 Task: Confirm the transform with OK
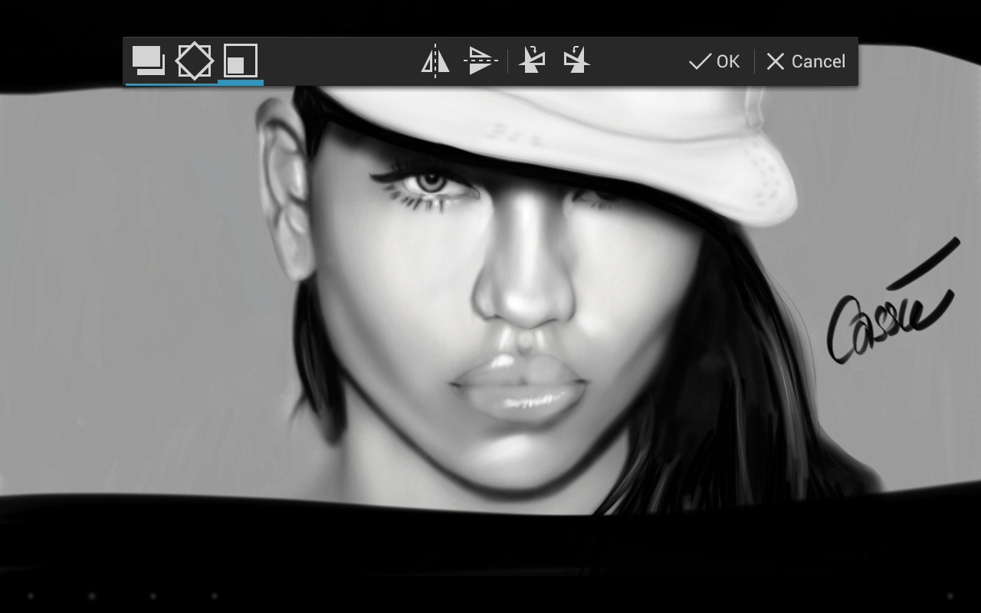[714, 61]
